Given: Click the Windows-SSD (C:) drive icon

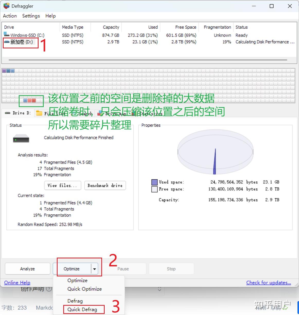Looking at the screenshot, I should tap(6, 35).
